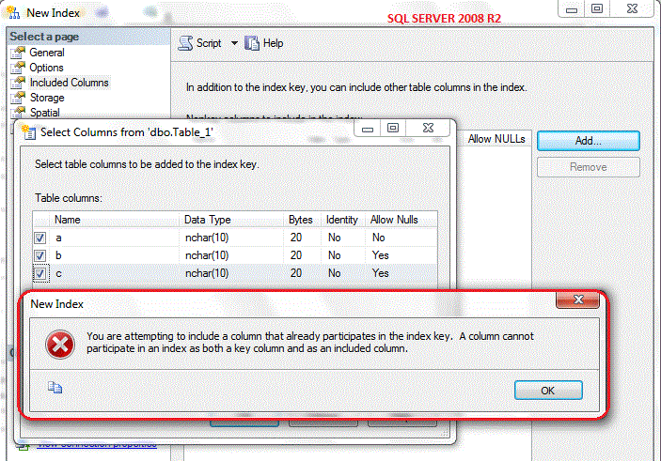Click the Identity column header

pos(342,220)
